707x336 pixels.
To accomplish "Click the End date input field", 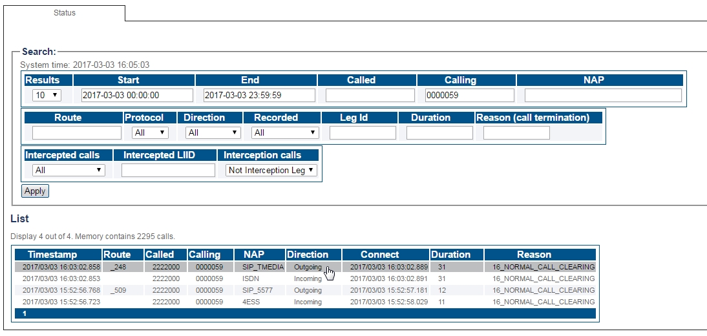I will pos(259,95).
